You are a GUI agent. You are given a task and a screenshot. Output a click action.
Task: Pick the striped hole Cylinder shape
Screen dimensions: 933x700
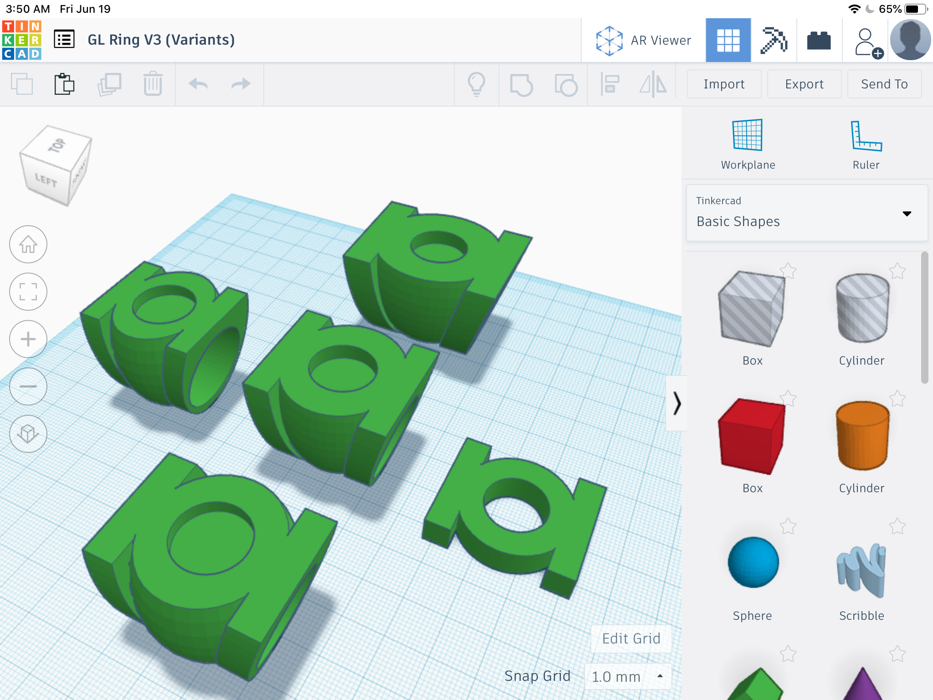[862, 308]
